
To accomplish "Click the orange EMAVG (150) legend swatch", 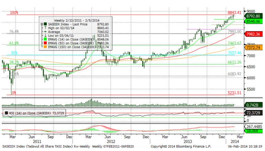I will (x=45, y=47).
